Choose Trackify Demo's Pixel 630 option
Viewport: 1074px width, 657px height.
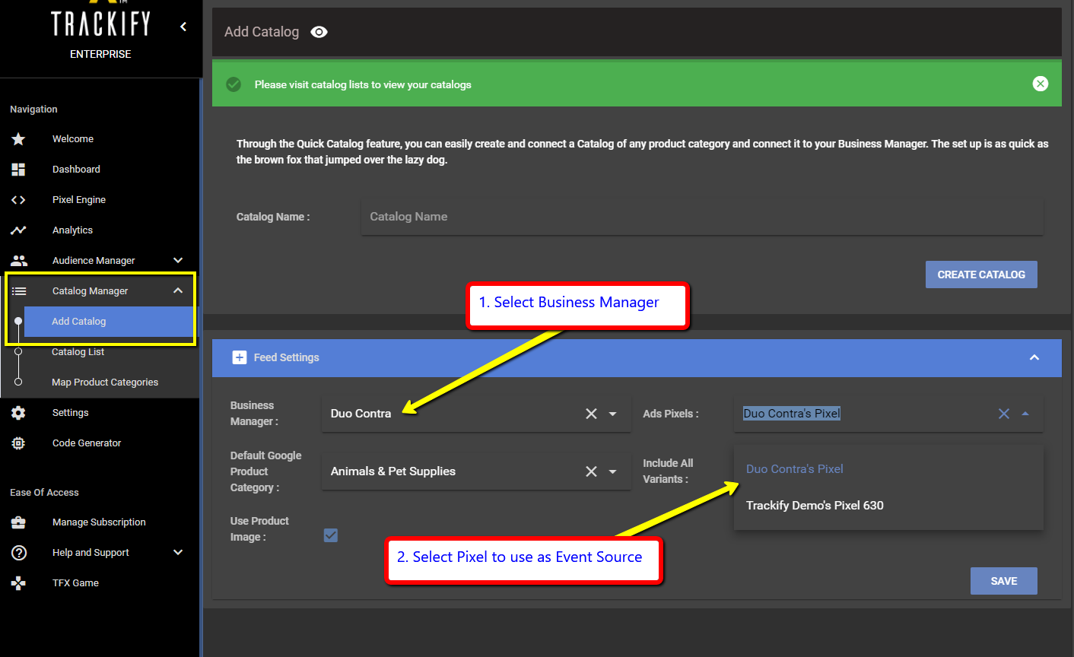(x=888, y=506)
